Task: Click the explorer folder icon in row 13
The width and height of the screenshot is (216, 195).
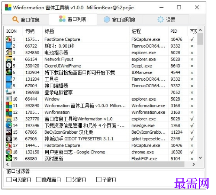Action: [9, 118]
